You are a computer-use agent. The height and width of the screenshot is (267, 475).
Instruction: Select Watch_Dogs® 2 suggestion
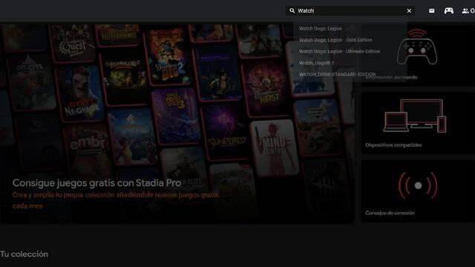tap(316, 63)
